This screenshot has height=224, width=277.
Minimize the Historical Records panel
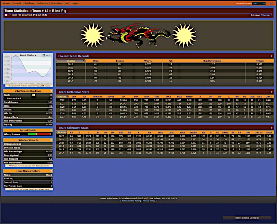[51, 140]
